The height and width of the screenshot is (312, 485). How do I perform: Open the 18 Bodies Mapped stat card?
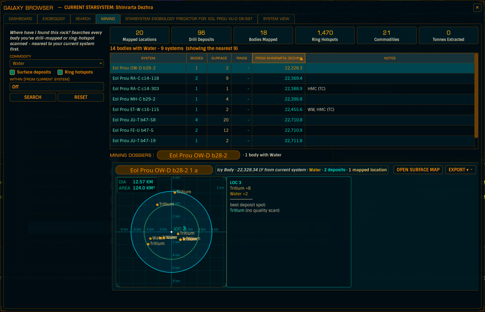(x=263, y=35)
